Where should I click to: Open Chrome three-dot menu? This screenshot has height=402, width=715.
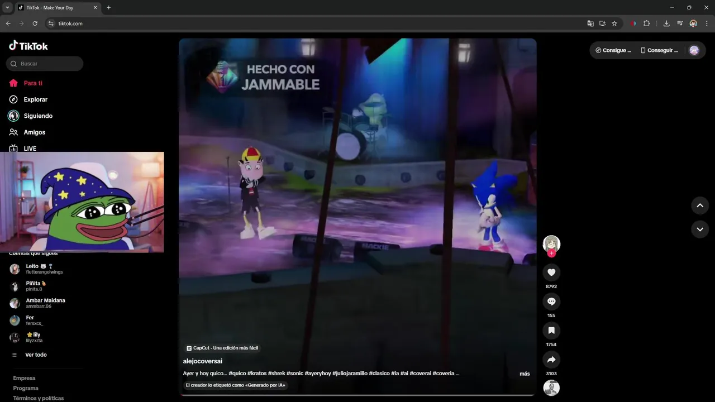707,23
